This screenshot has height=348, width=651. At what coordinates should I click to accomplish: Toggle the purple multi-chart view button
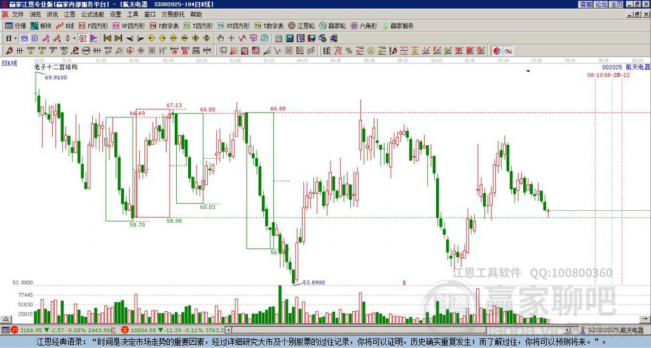coord(25,39)
